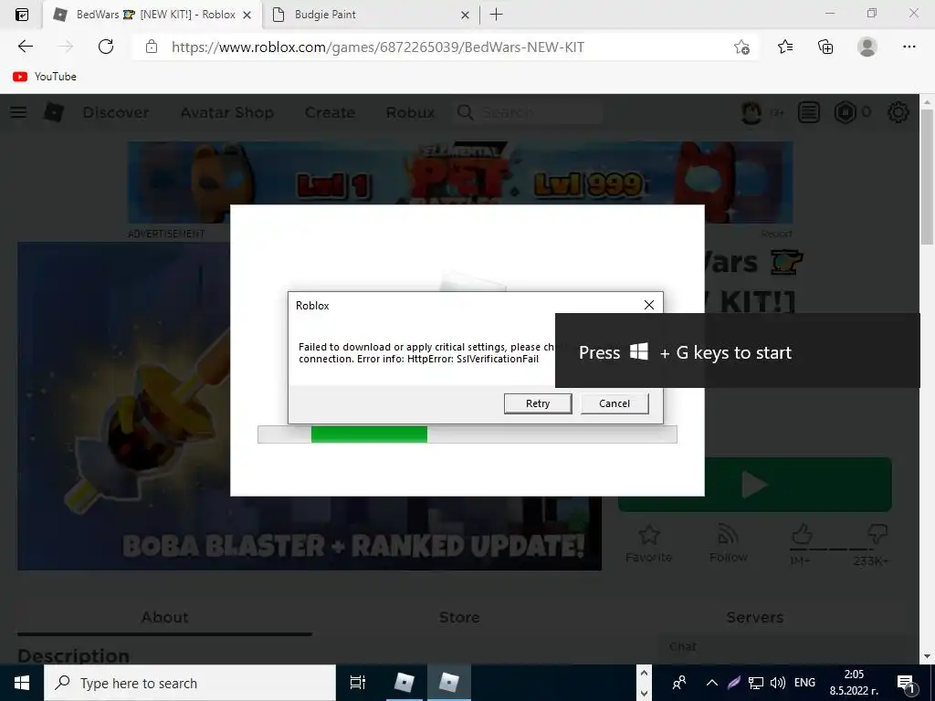The height and width of the screenshot is (701, 935).
Task: Open the YouTube bookmark
Action: click(x=45, y=77)
